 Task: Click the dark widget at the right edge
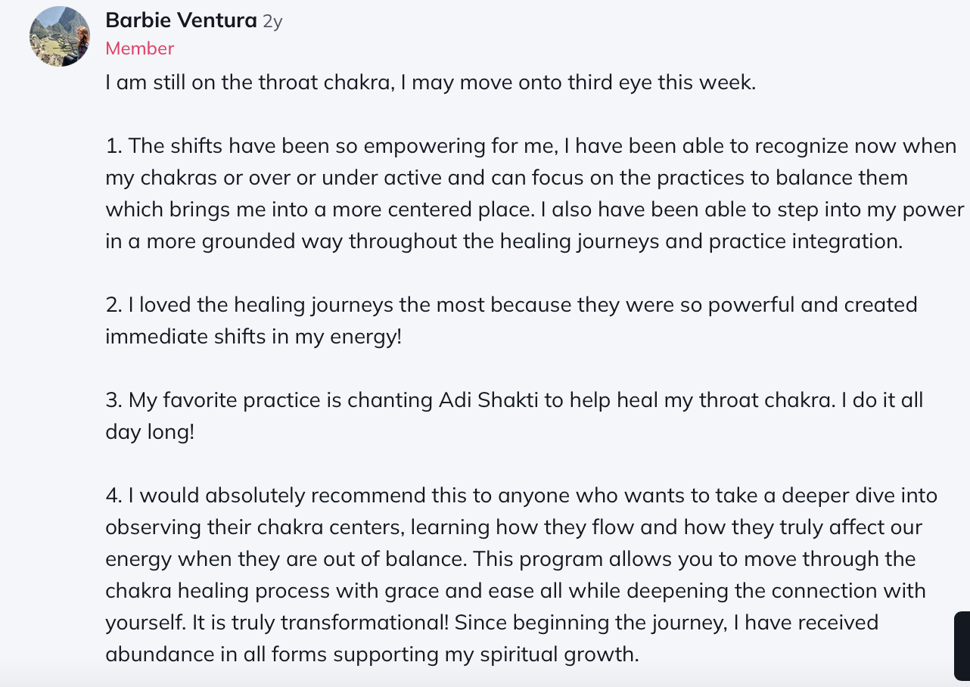click(962, 645)
